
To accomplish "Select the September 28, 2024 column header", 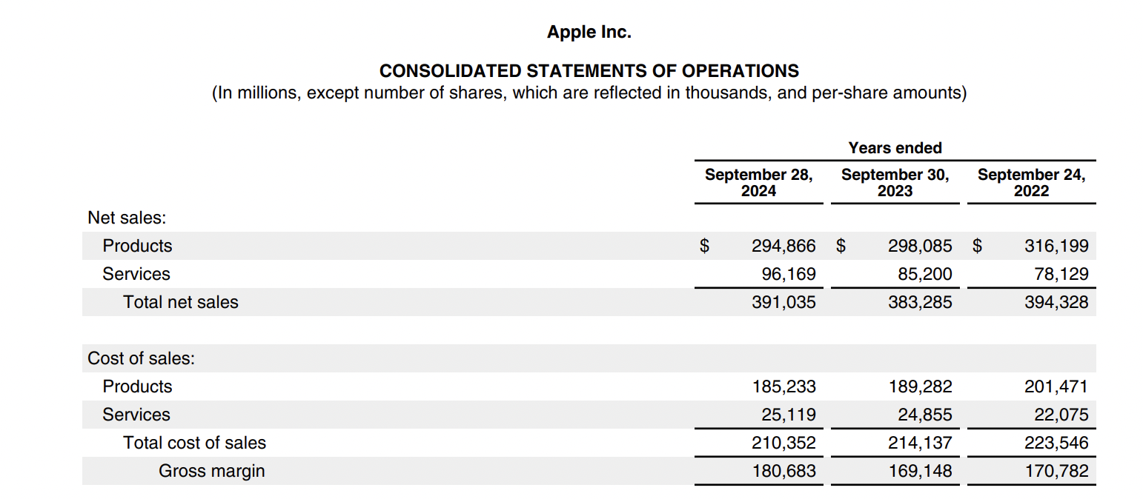I will tap(758, 183).
